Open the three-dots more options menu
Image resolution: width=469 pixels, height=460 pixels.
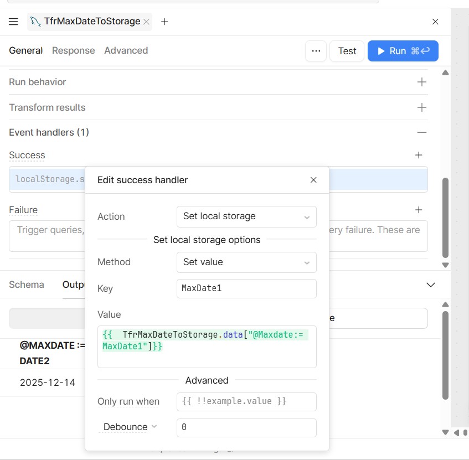(316, 51)
